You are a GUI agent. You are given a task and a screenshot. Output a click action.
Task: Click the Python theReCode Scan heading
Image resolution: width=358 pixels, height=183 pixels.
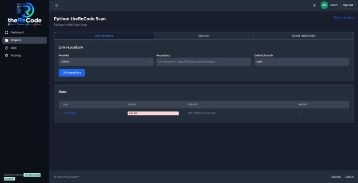(x=80, y=19)
